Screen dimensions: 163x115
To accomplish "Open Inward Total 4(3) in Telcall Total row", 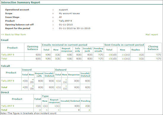I will coord(25,87).
